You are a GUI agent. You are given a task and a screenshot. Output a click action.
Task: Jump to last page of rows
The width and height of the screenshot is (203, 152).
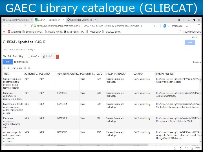click(29, 68)
